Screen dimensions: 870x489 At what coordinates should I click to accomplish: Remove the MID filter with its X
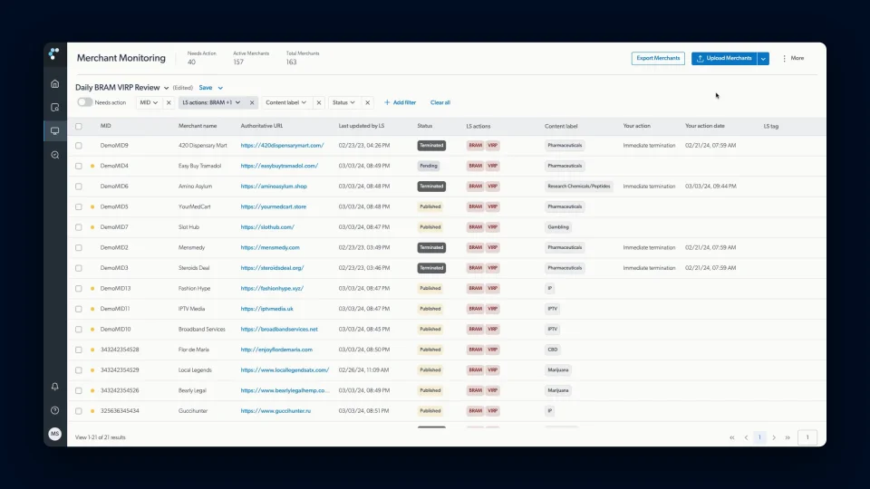pos(169,102)
